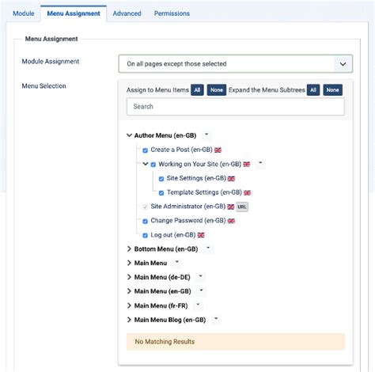The width and height of the screenshot is (375, 372).
Task: Collapse the Author Menu (en-GB) tree
Action: point(129,135)
